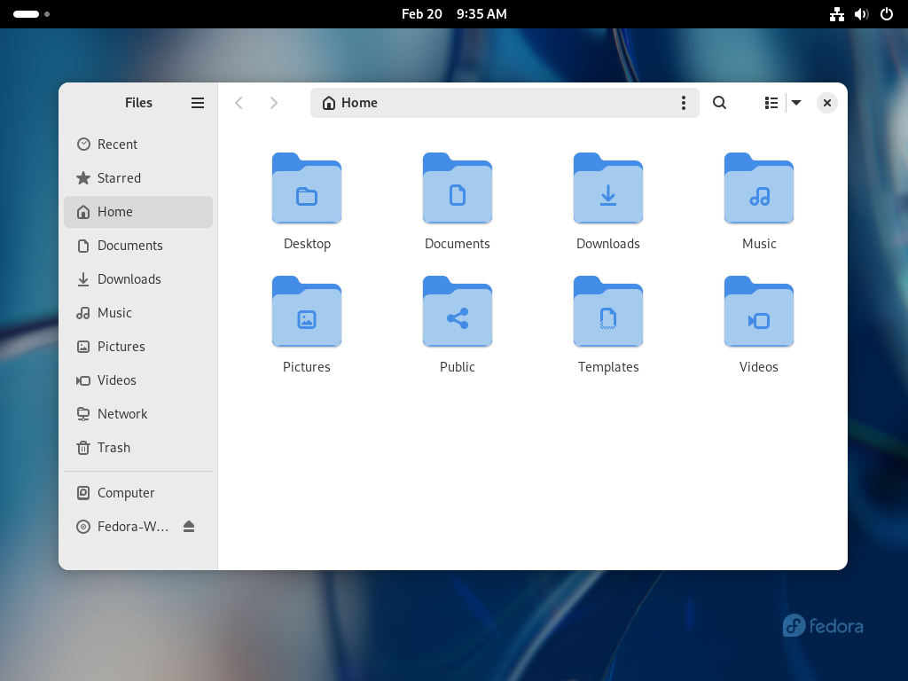
Task: Switch to list view using toolbar icon
Action: point(771,103)
